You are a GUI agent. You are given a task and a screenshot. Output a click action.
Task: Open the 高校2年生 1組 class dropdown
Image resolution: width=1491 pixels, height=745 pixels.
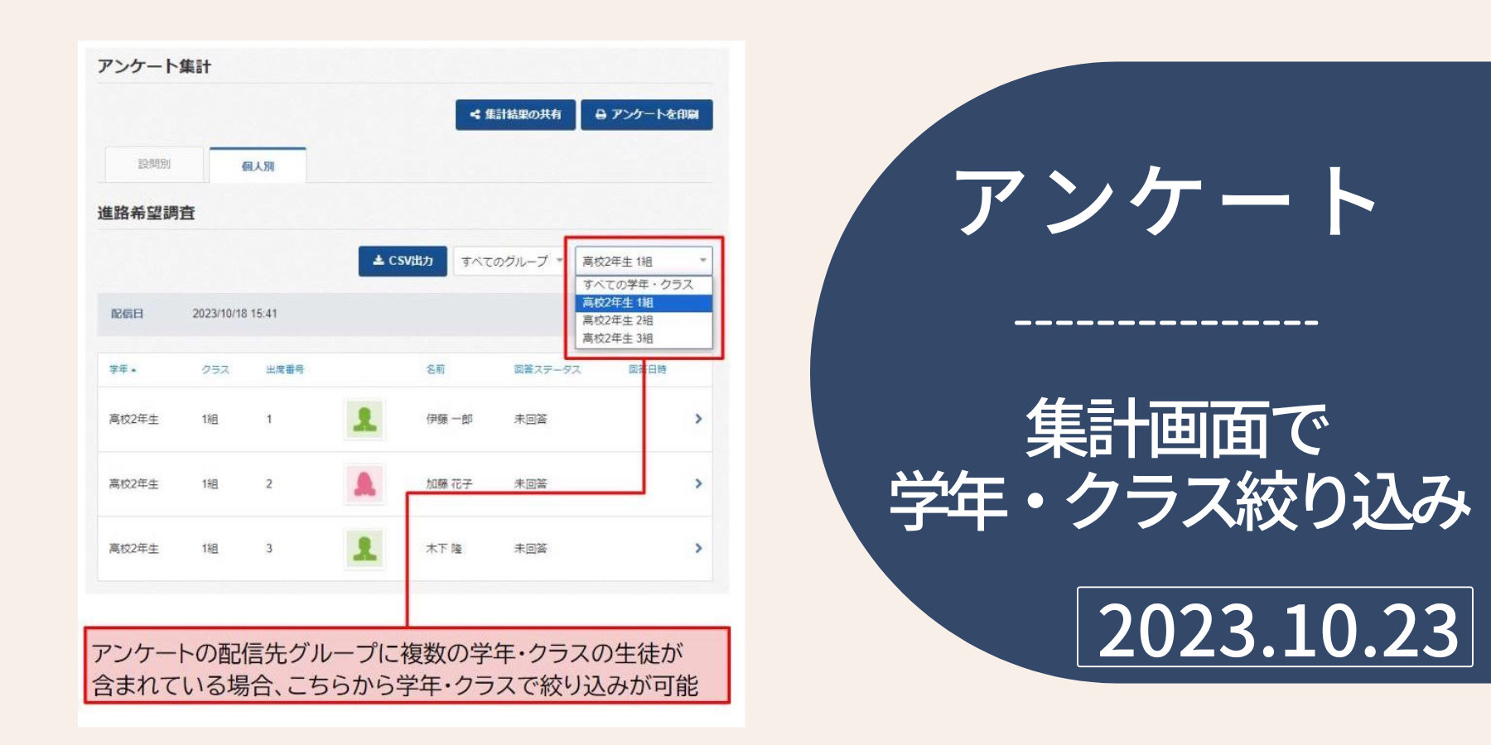644,261
